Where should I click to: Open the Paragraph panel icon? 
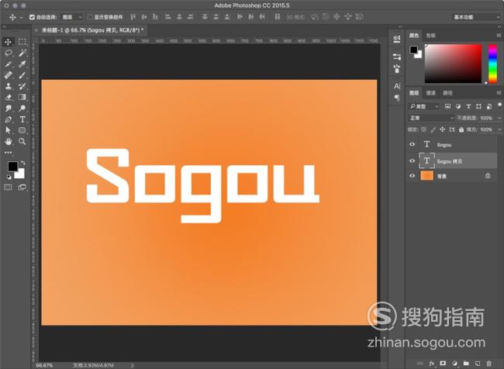[x=397, y=98]
